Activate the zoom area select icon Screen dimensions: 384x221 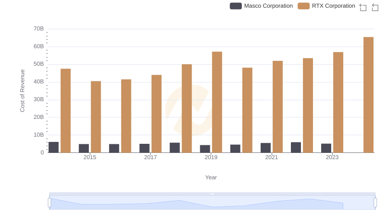pos(363,7)
